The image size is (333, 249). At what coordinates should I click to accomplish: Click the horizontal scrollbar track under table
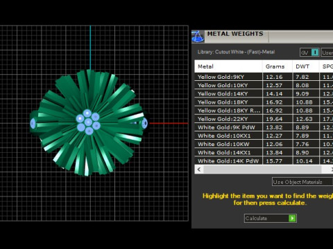(x=262, y=169)
